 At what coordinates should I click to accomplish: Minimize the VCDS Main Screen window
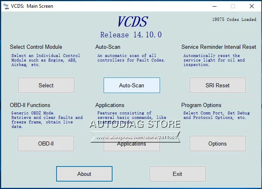[x=215, y=6]
